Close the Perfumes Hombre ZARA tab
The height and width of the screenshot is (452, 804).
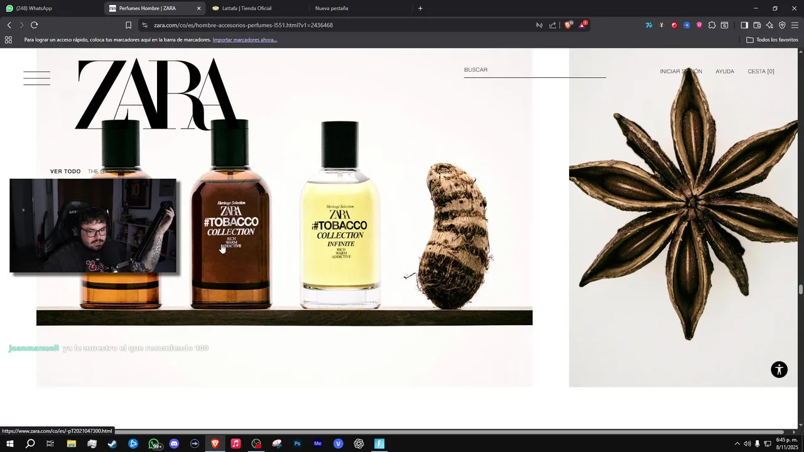pos(199,8)
